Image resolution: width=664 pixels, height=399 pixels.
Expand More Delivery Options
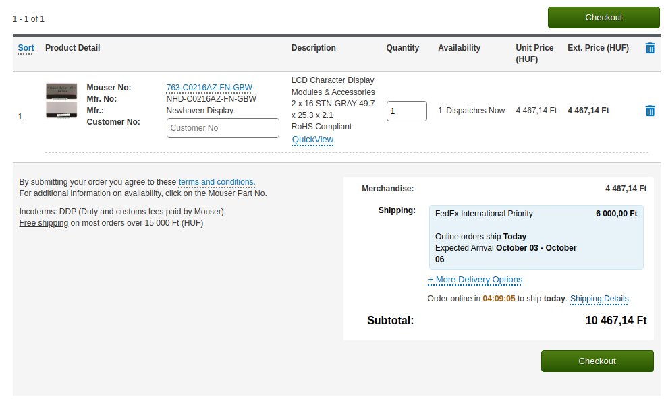pos(475,280)
